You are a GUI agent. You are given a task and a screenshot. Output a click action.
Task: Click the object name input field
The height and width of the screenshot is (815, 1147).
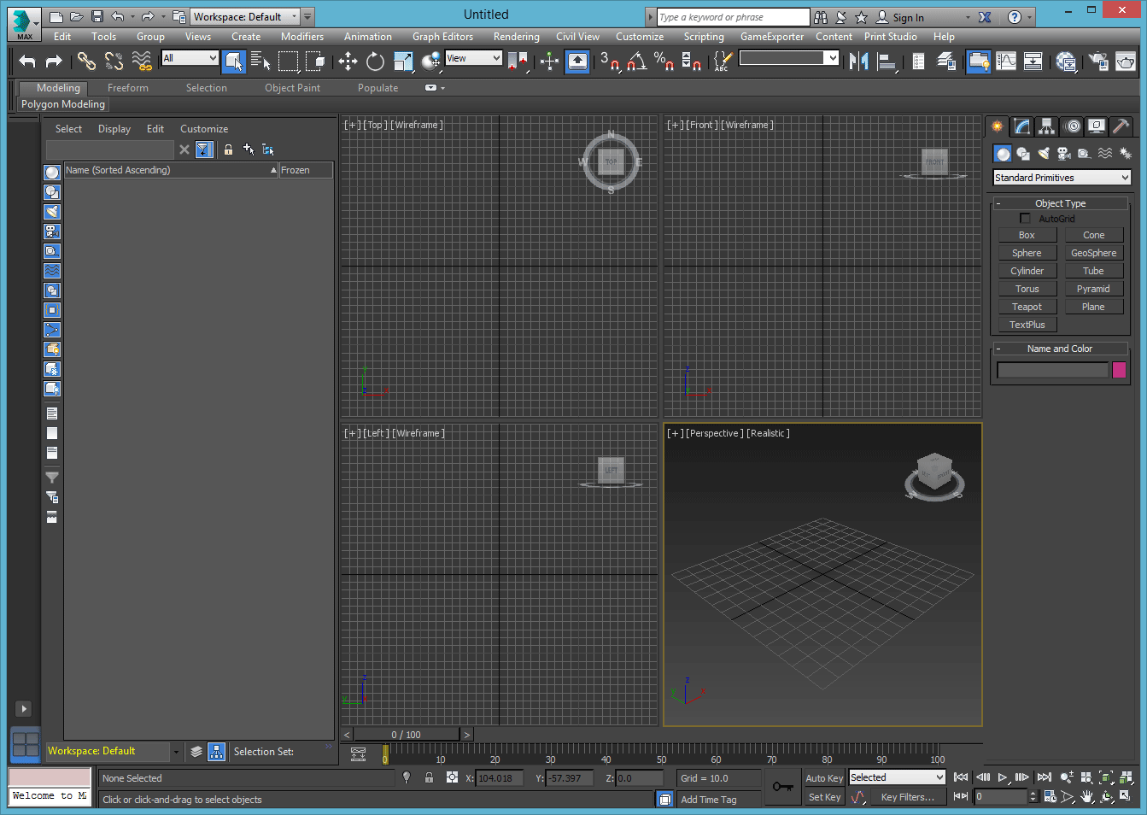coord(1052,370)
